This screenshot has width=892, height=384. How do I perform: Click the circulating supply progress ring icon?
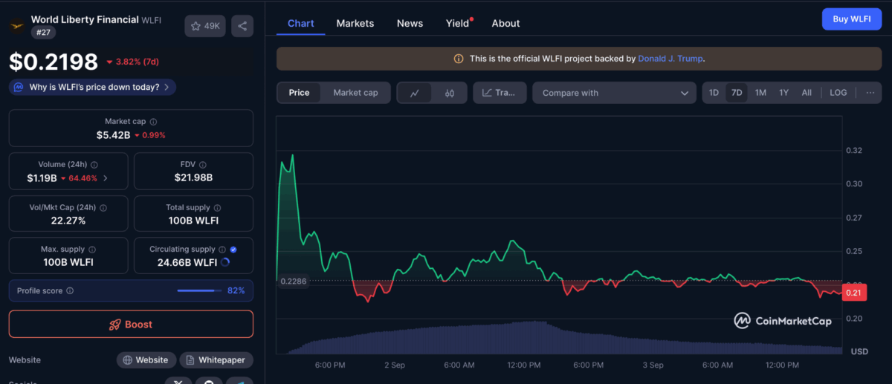click(225, 262)
